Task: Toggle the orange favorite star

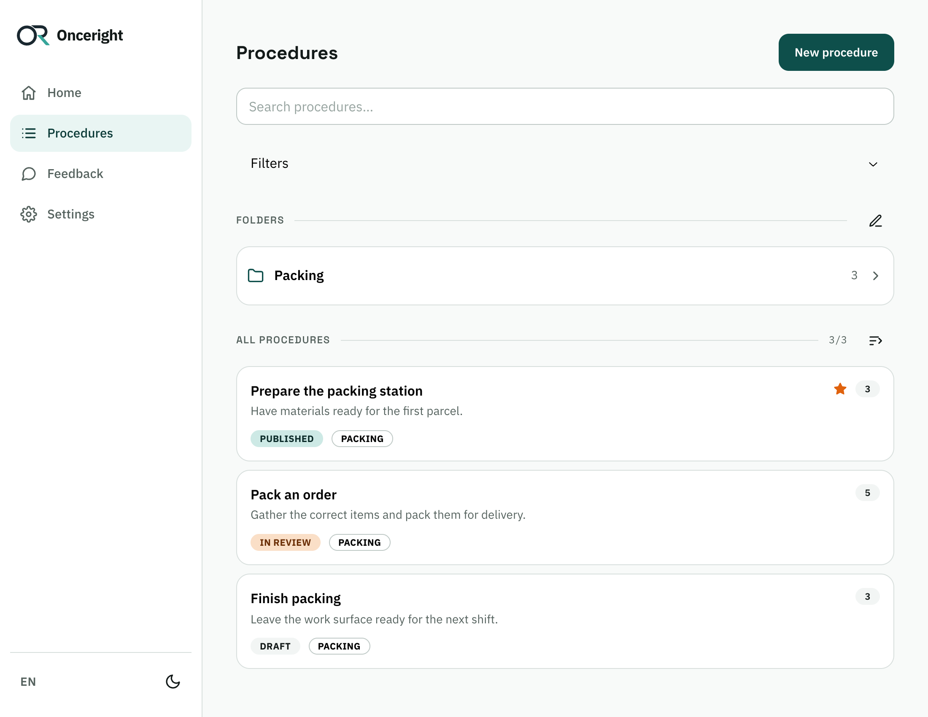Action: (x=840, y=389)
